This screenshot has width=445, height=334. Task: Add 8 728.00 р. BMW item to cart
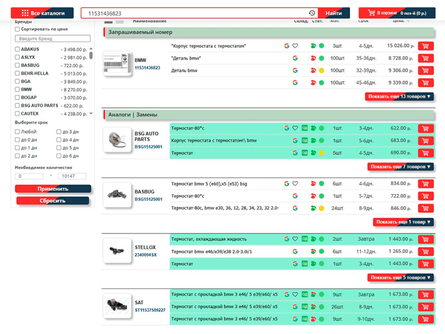tap(426, 58)
